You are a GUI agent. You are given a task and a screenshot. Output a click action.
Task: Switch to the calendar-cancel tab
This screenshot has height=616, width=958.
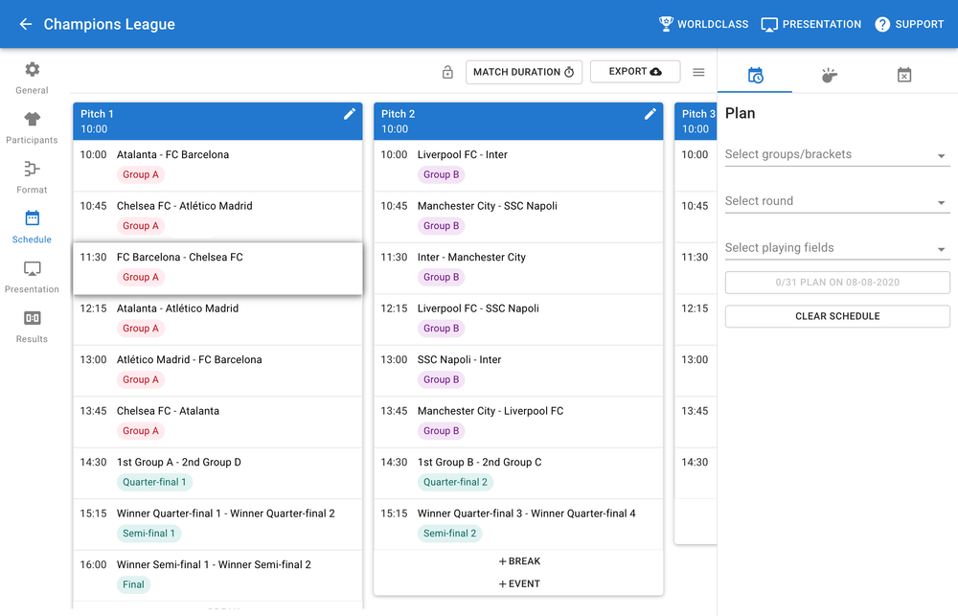pyautogui.click(x=904, y=75)
